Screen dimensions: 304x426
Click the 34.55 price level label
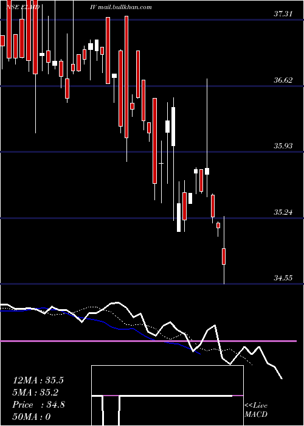click(x=283, y=278)
